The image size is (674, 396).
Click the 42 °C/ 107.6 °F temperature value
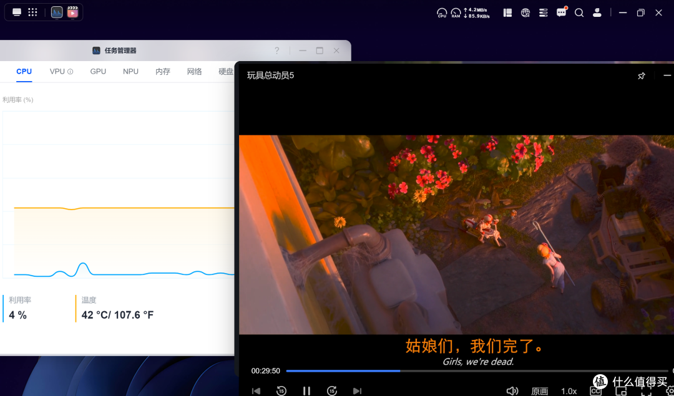click(x=117, y=315)
